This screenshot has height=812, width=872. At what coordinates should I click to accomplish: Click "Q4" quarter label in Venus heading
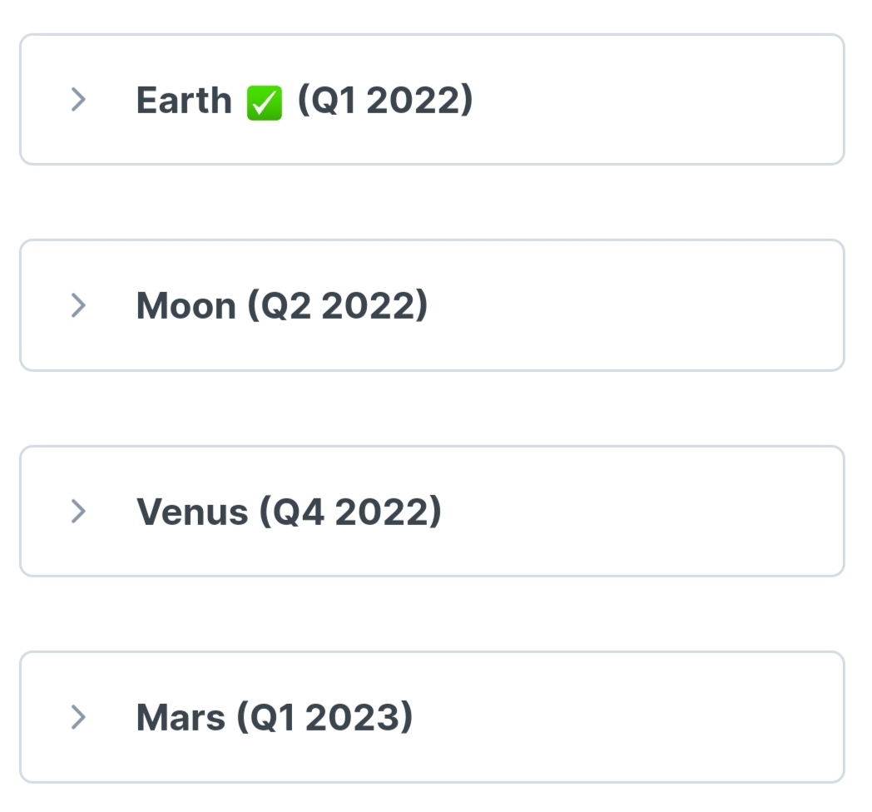298,512
